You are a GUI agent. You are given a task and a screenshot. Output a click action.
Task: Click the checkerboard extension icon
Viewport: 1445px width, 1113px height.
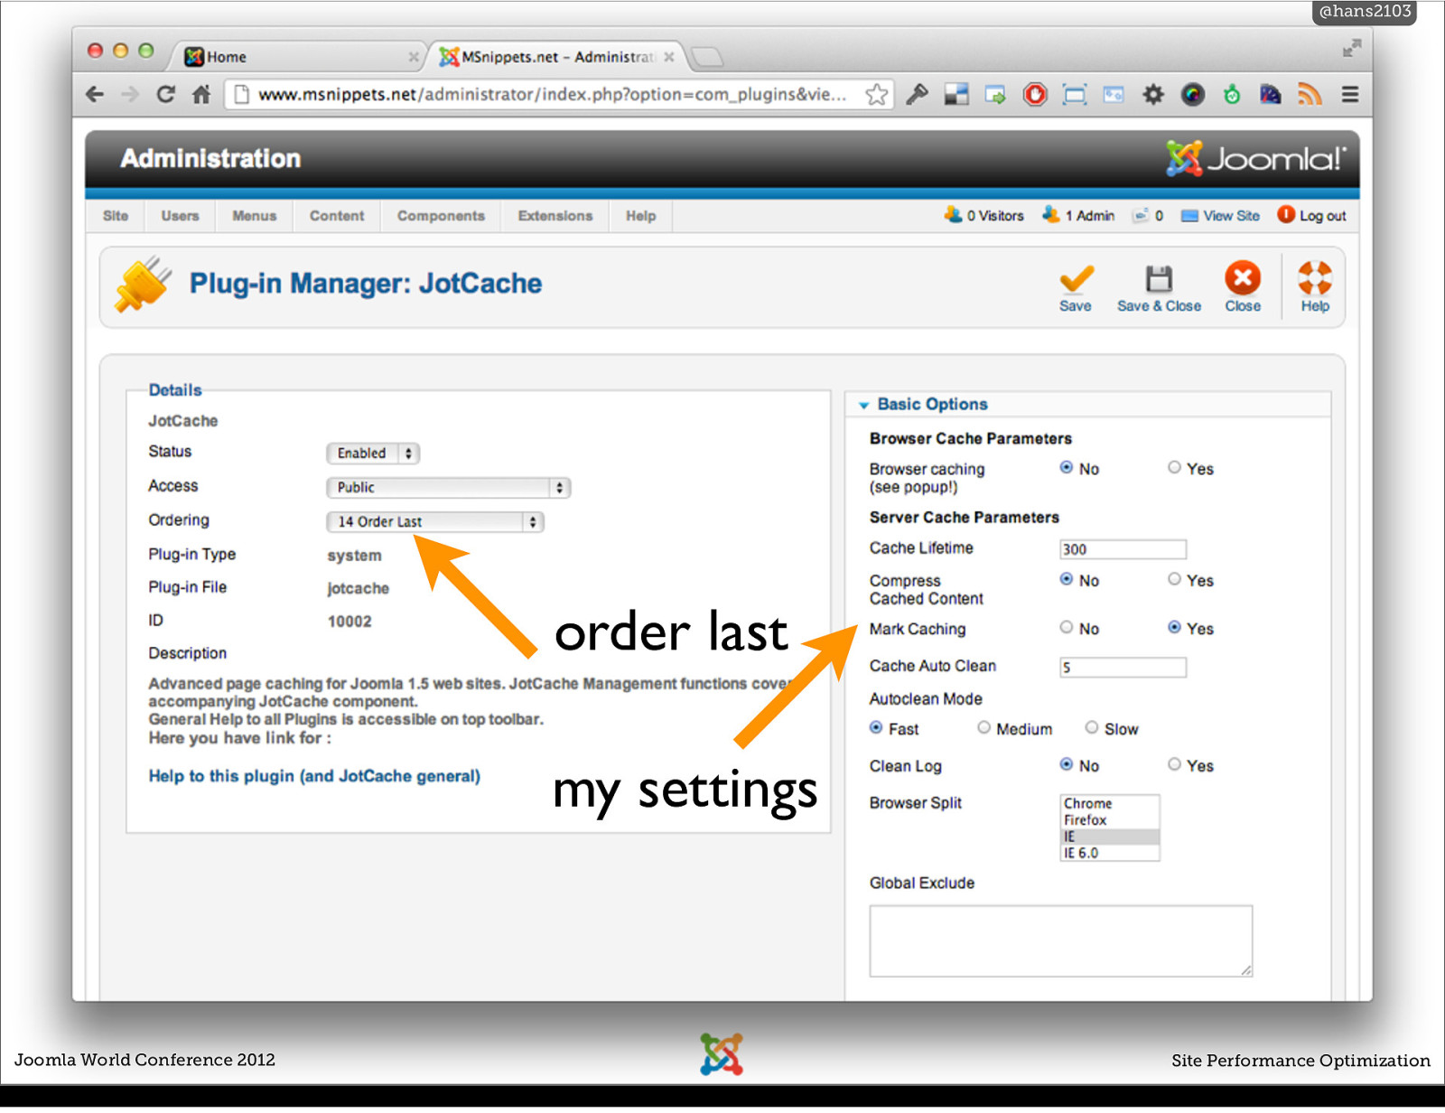pyautogui.click(x=956, y=94)
